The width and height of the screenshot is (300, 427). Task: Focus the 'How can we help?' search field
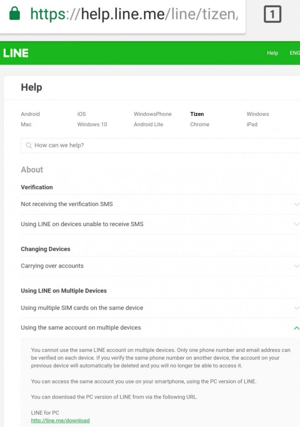coord(160,145)
